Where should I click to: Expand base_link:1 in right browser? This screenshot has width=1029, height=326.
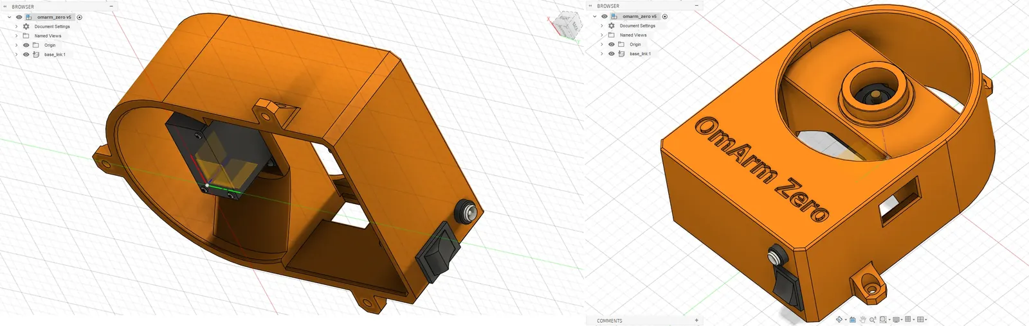point(601,54)
